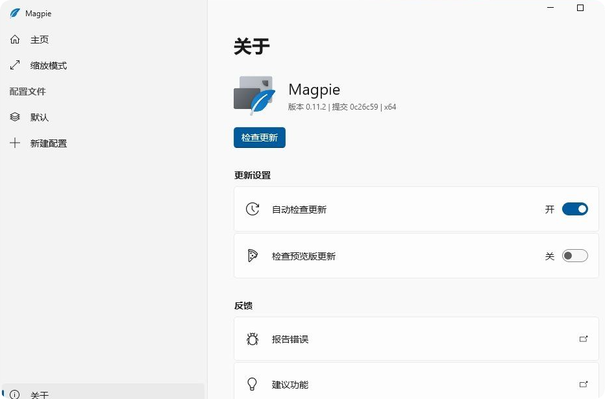
Task: Click the large Magpie app name
Action: (314, 90)
